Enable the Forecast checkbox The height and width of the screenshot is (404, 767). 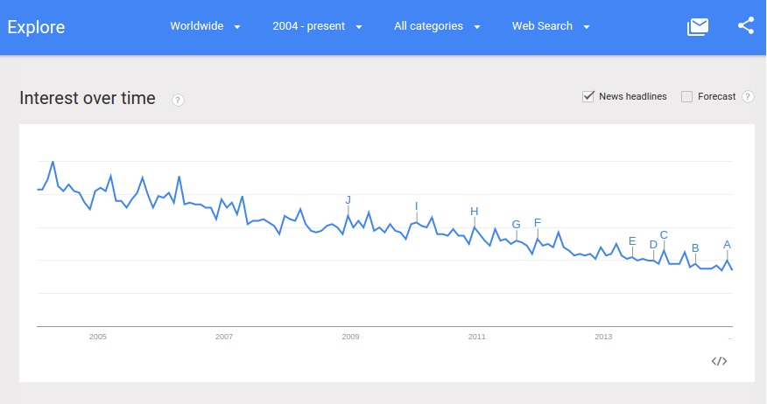point(687,96)
